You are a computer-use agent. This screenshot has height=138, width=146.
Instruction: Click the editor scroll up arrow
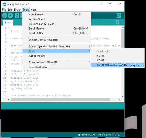(123, 27)
